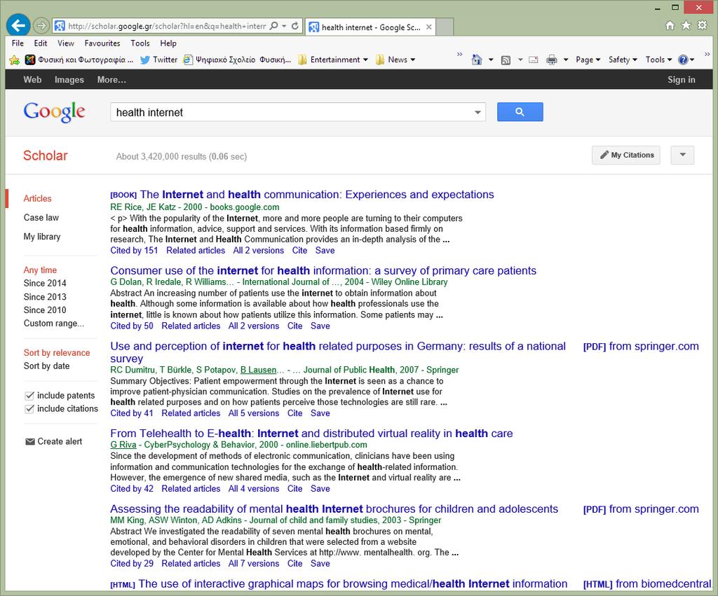718x596 pixels.
Task: Click Cite under the Consumer use article
Action: [295, 326]
